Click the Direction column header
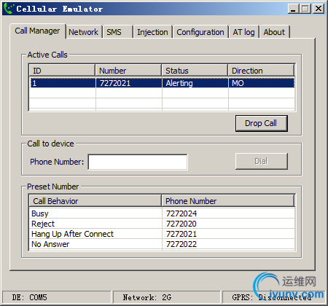328x306 pixels. click(261, 71)
